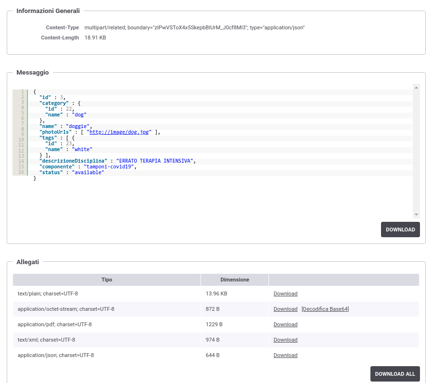Click the Content-Type label
Screen dimensions: 432x383
point(62,27)
